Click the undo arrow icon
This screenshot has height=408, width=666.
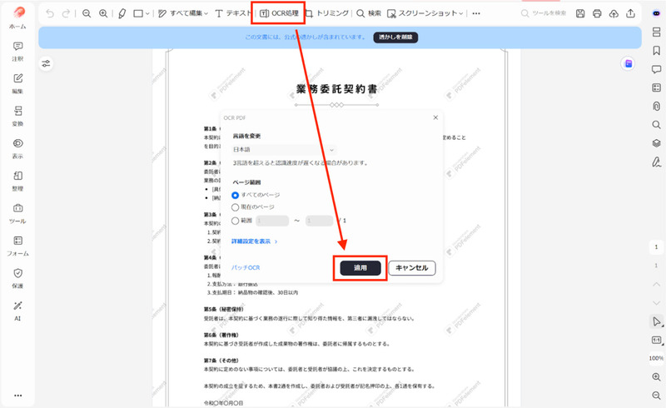pyautogui.click(x=50, y=13)
